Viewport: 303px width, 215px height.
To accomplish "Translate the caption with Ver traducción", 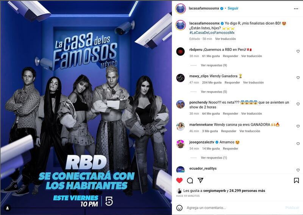I will coord(225,39).
